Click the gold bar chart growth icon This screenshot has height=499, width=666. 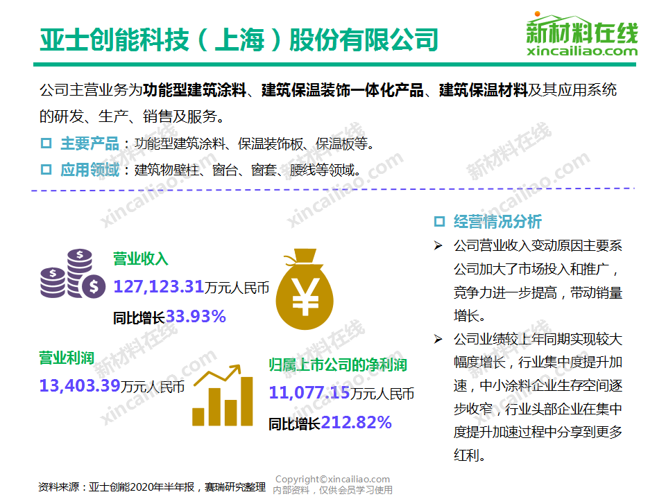(223, 395)
